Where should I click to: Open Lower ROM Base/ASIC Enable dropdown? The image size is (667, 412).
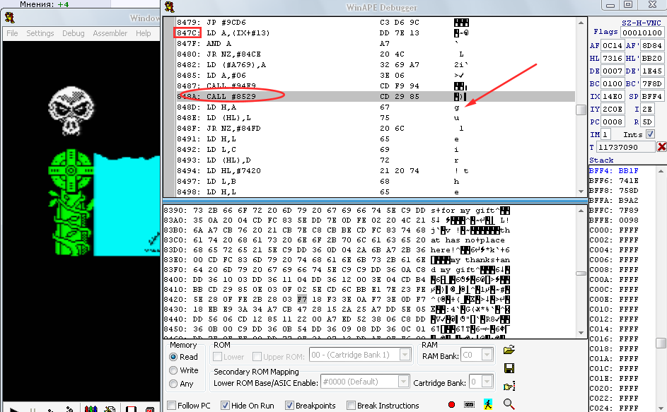(x=403, y=382)
